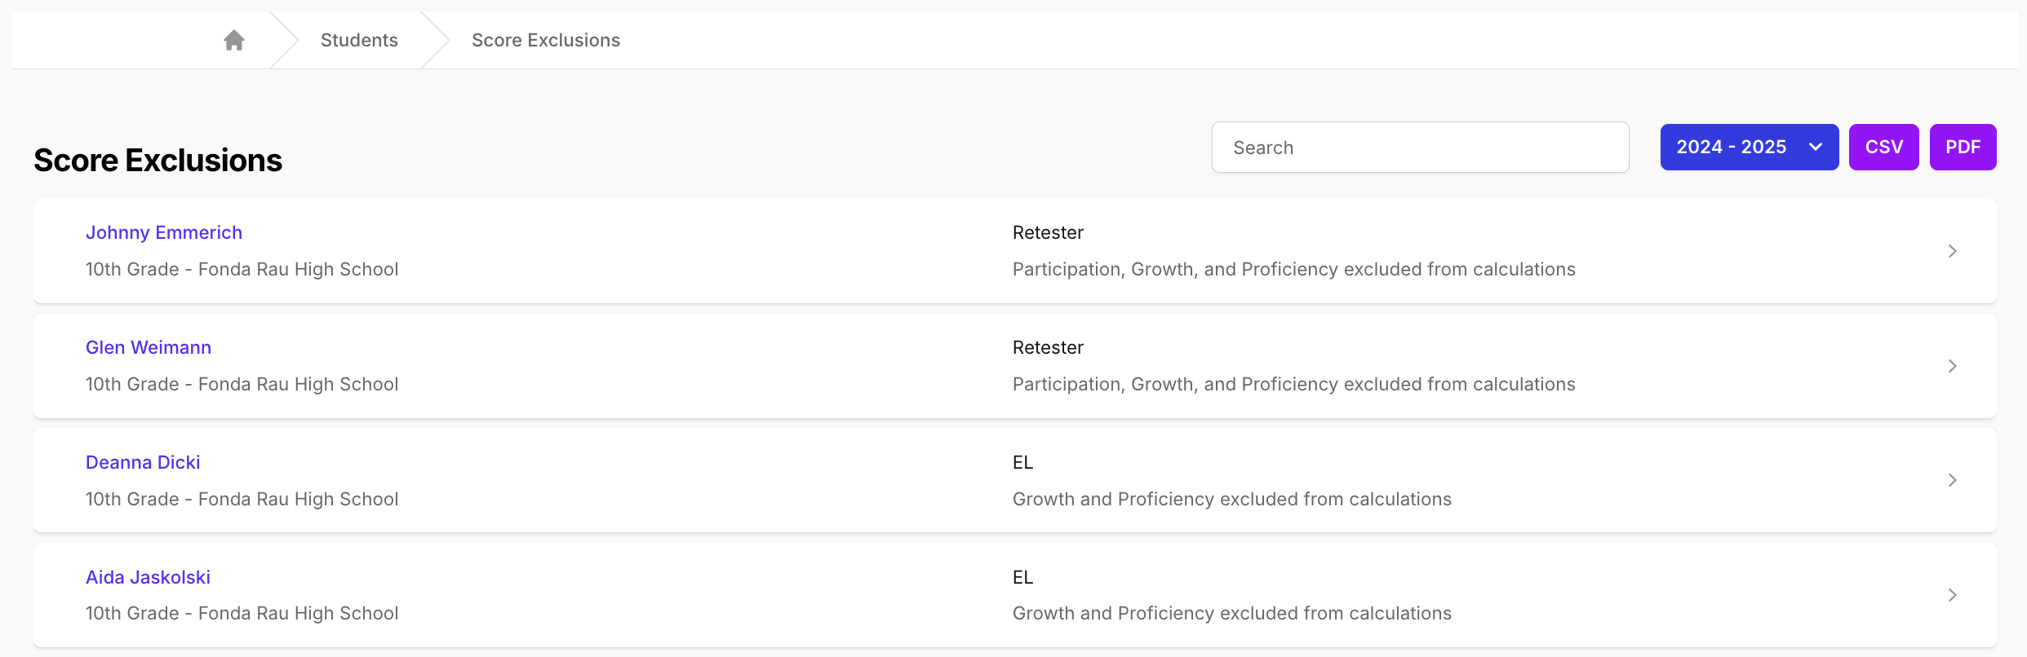Select Johnny Emmerich's Retester exclusion label

(1048, 232)
